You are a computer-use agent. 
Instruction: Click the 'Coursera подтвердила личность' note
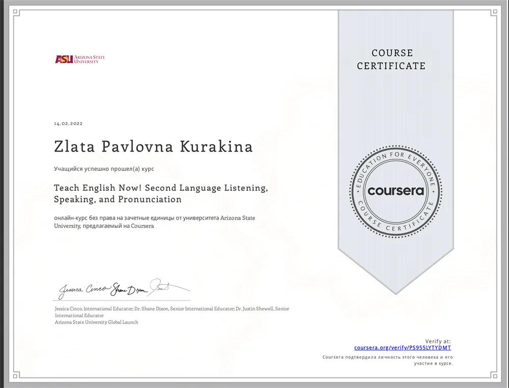[387, 360]
